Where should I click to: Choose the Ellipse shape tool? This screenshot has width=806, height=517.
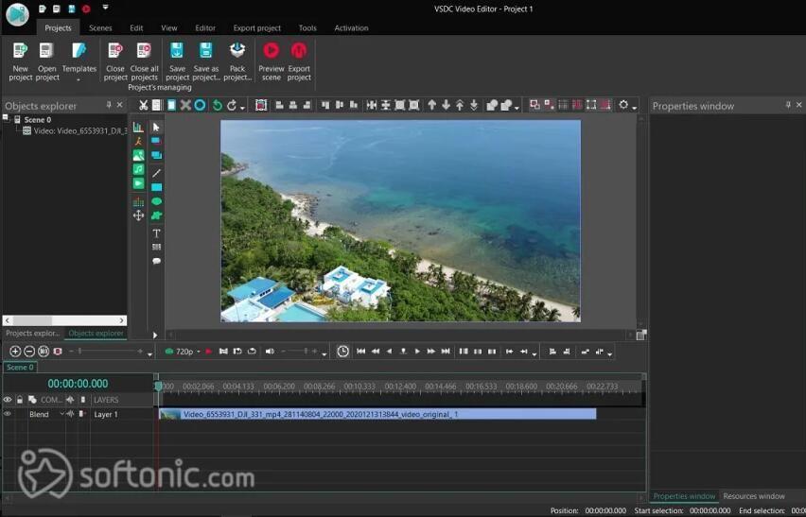(156, 201)
